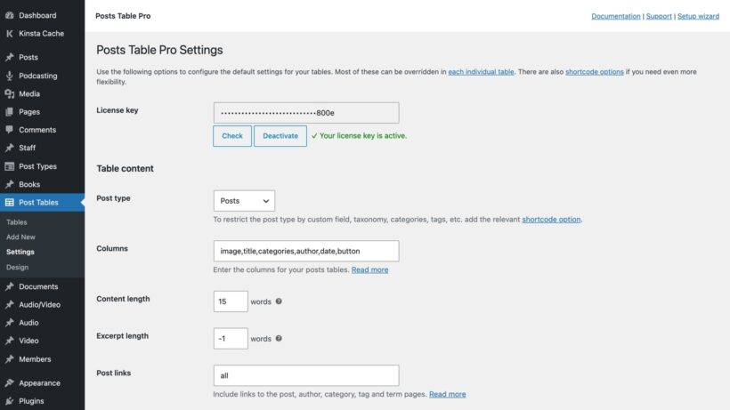Click the Media library icon
The image size is (730, 410).
pyautogui.click(x=9, y=94)
